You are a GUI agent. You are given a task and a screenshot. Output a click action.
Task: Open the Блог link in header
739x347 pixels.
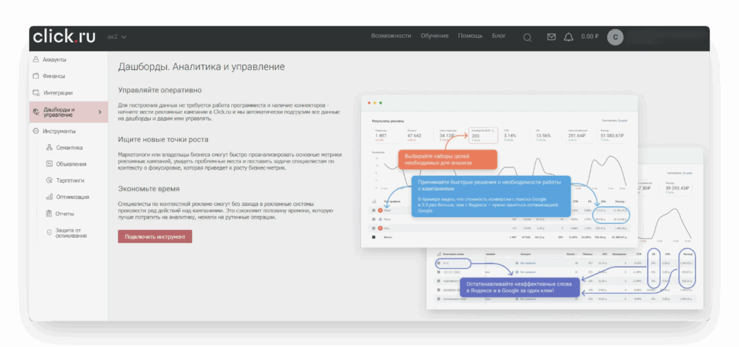click(498, 36)
